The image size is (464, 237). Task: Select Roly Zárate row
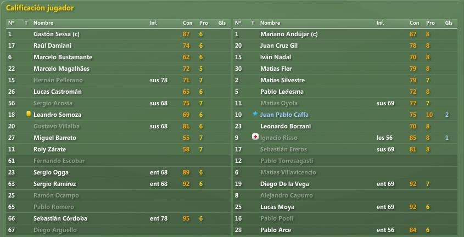[118, 150]
